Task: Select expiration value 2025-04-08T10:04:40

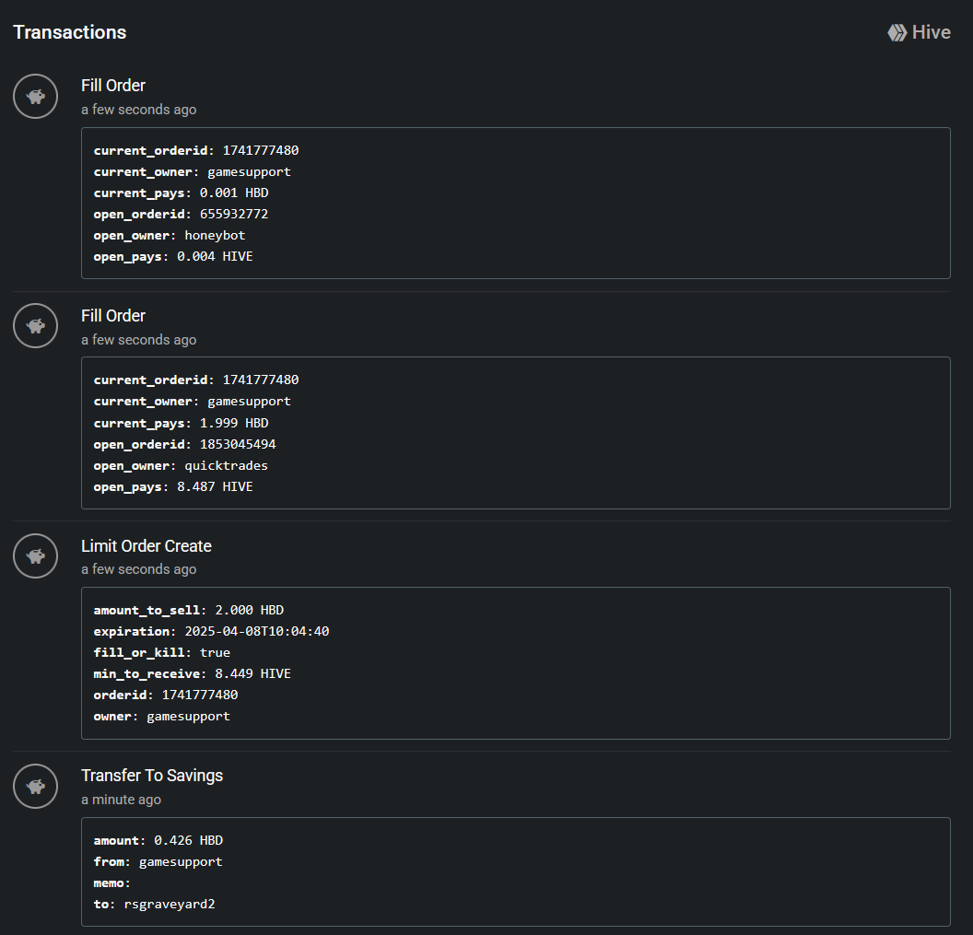Action: pos(257,632)
